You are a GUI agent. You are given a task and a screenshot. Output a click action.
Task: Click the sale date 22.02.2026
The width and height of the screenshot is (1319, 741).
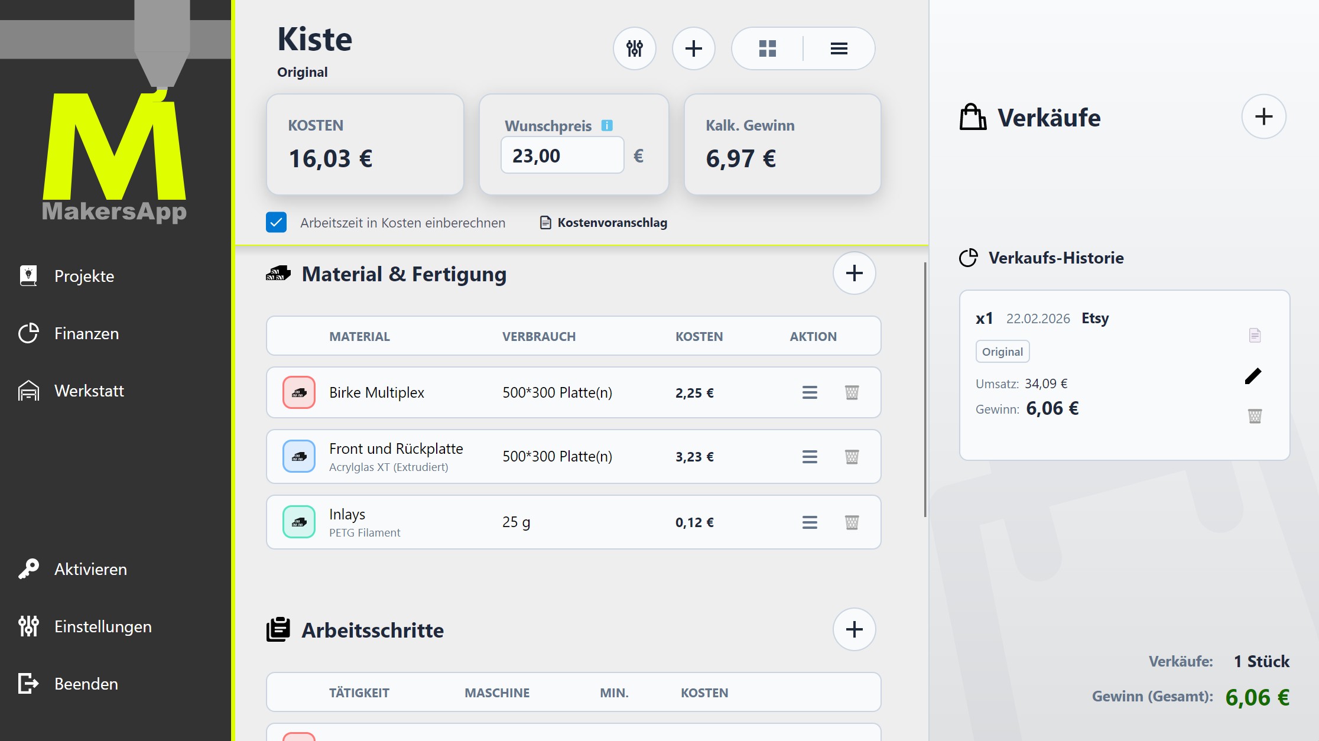1038,318
